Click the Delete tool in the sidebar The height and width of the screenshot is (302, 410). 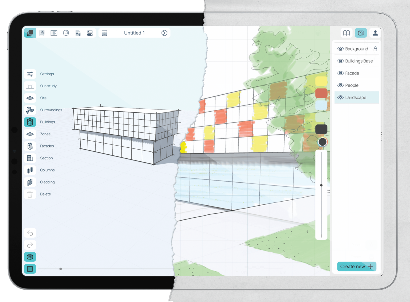pos(30,194)
